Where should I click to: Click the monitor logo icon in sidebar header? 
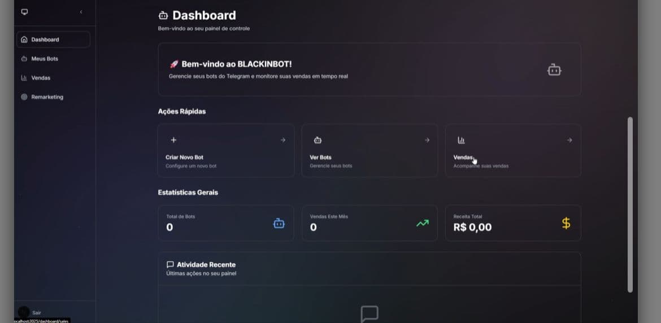[x=24, y=12]
